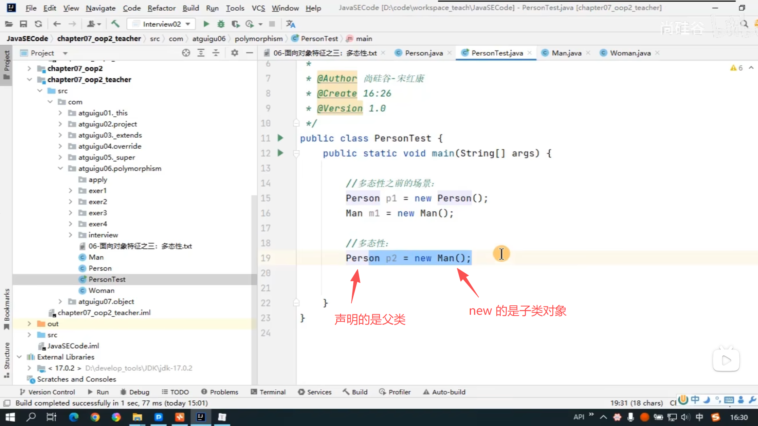Switch to the Man.java editor tab

click(x=566, y=53)
